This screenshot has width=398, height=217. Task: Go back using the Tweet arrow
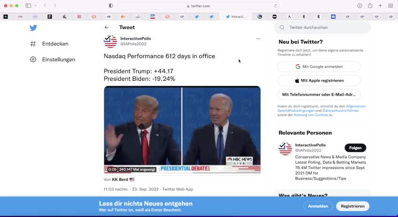107,27
